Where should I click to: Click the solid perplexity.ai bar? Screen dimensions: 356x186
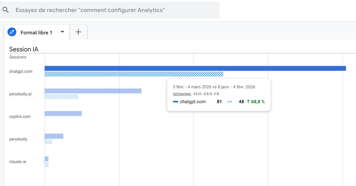click(x=93, y=91)
